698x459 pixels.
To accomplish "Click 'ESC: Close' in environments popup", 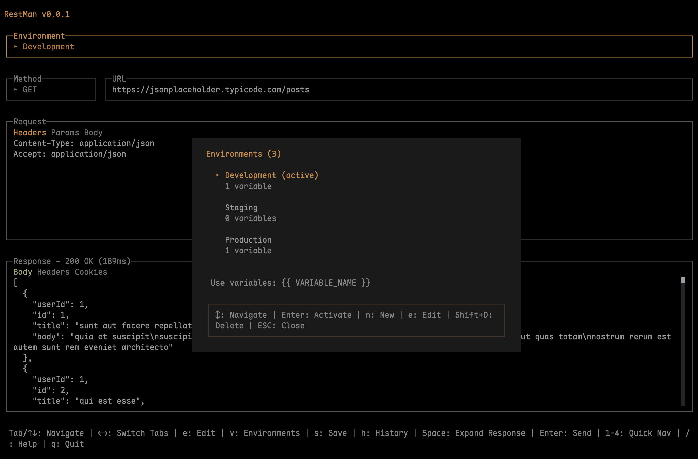I will click(281, 326).
